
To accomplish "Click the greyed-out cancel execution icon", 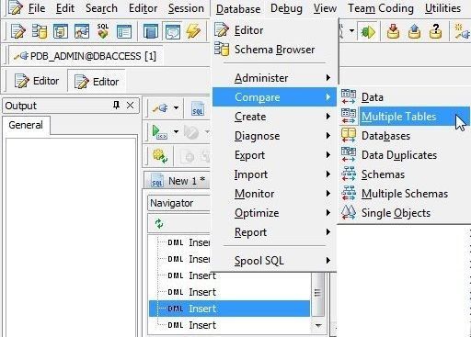I will (x=191, y=132).
